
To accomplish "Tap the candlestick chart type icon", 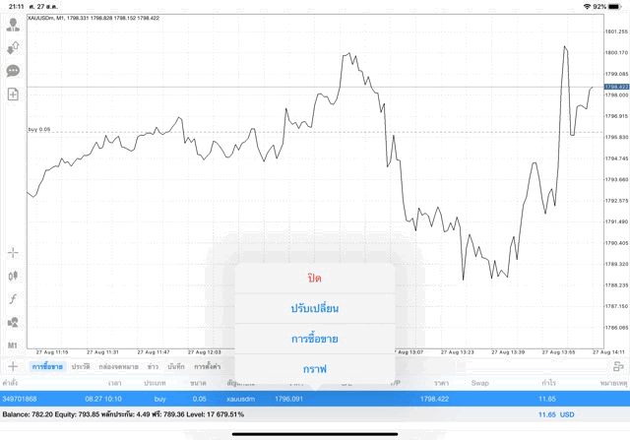I will click(x=13, y=277).
